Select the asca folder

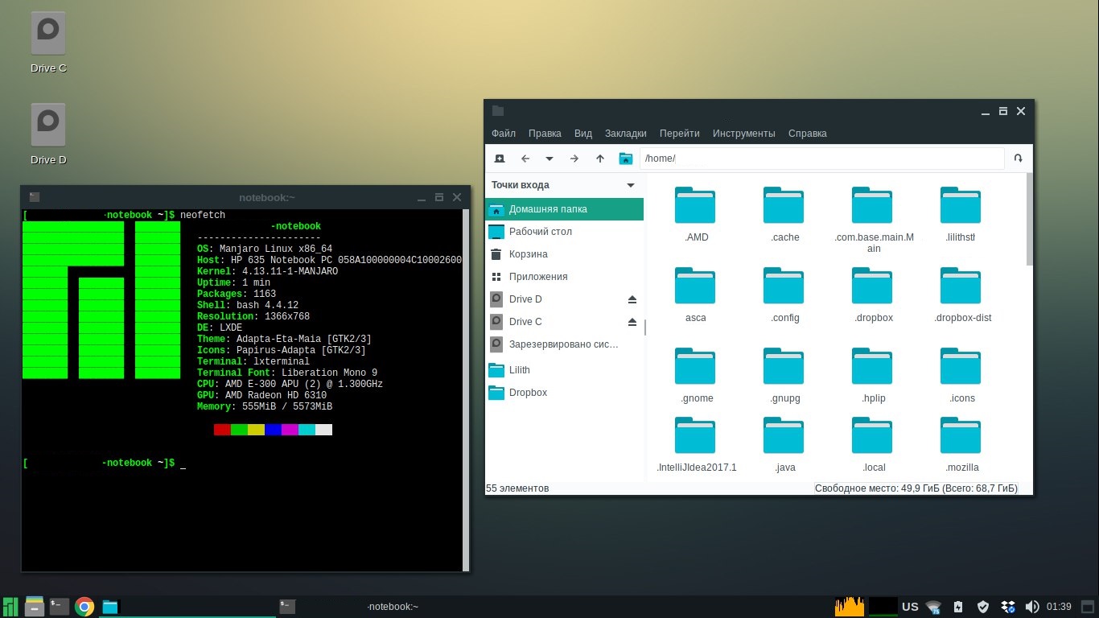tap(695, 295)
